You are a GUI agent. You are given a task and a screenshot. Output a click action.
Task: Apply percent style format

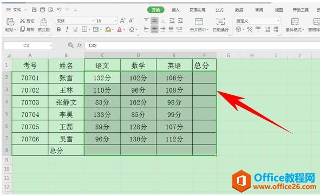click(x=250, y=29)
